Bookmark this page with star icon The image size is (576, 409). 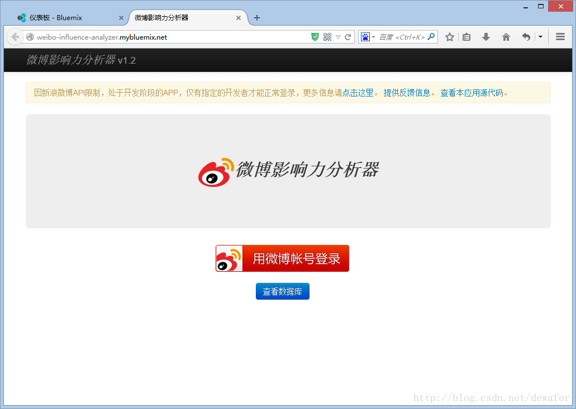(450, 37)
